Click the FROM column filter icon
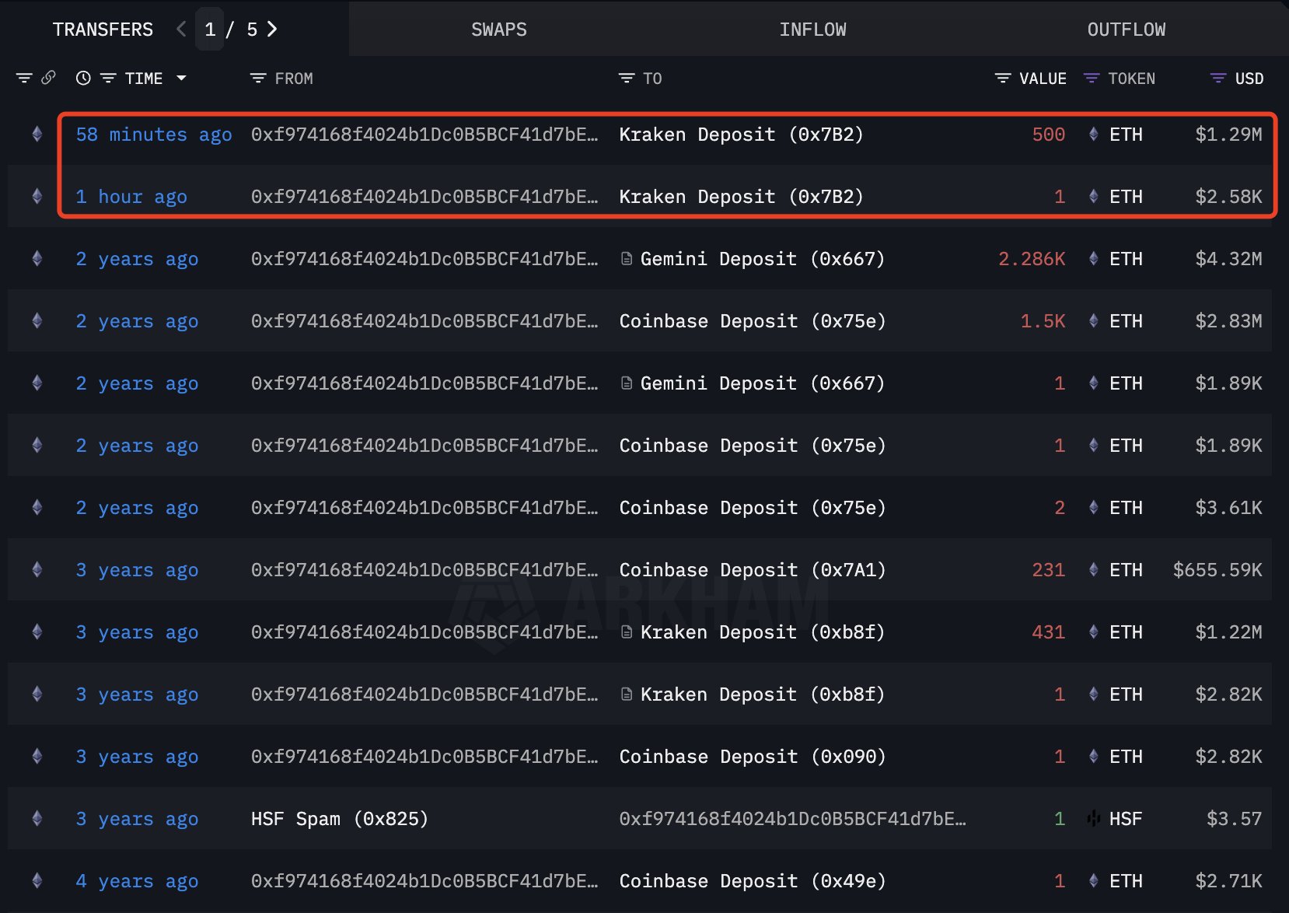Viewport: 1289px width, 913px height. tap(258, 78)
